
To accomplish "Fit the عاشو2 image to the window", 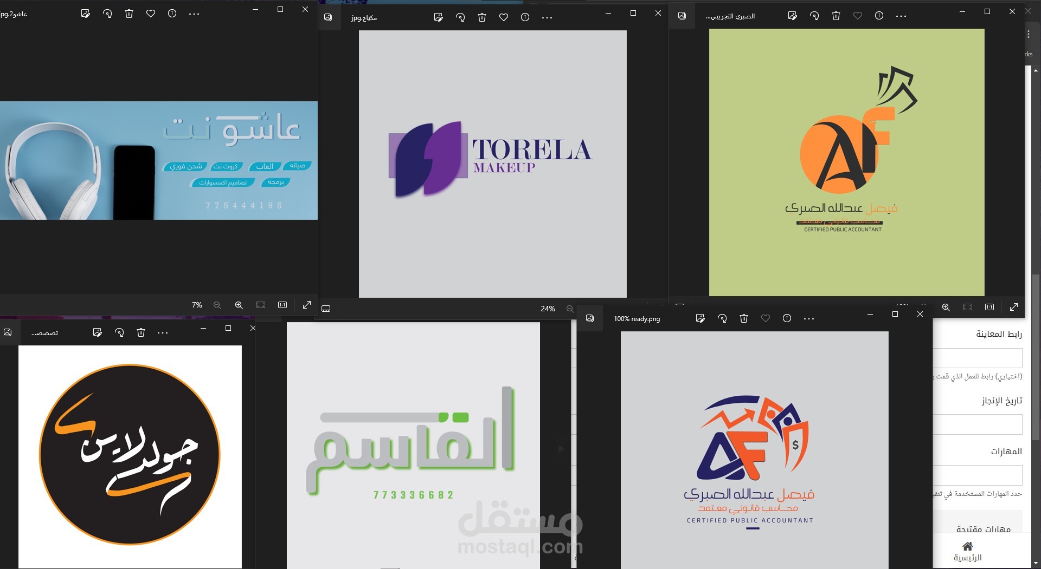I will coord(261,305).
